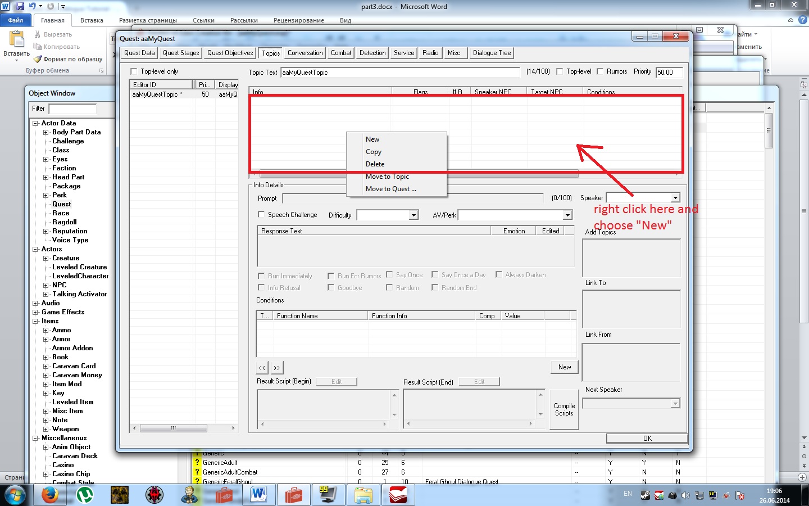Open uTorrent from the taskbar

click(x=84, y=495)
